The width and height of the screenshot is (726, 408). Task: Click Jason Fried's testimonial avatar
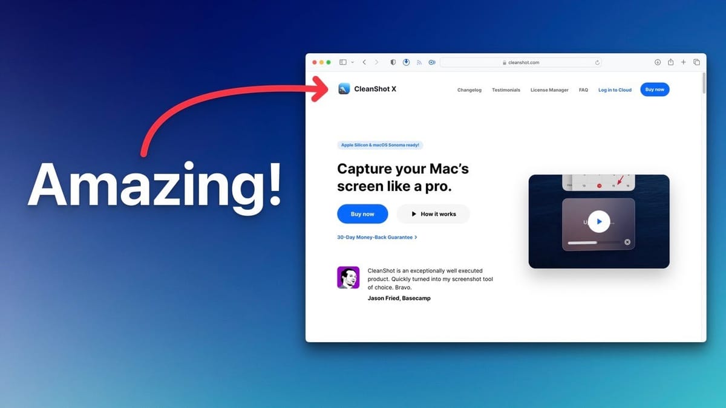point(348,277)
